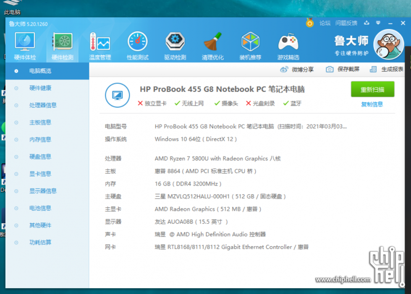The height and width of the screenshot is (294, 411).
Task: Click 复制信息 copy info link
Action: [372, 104]
